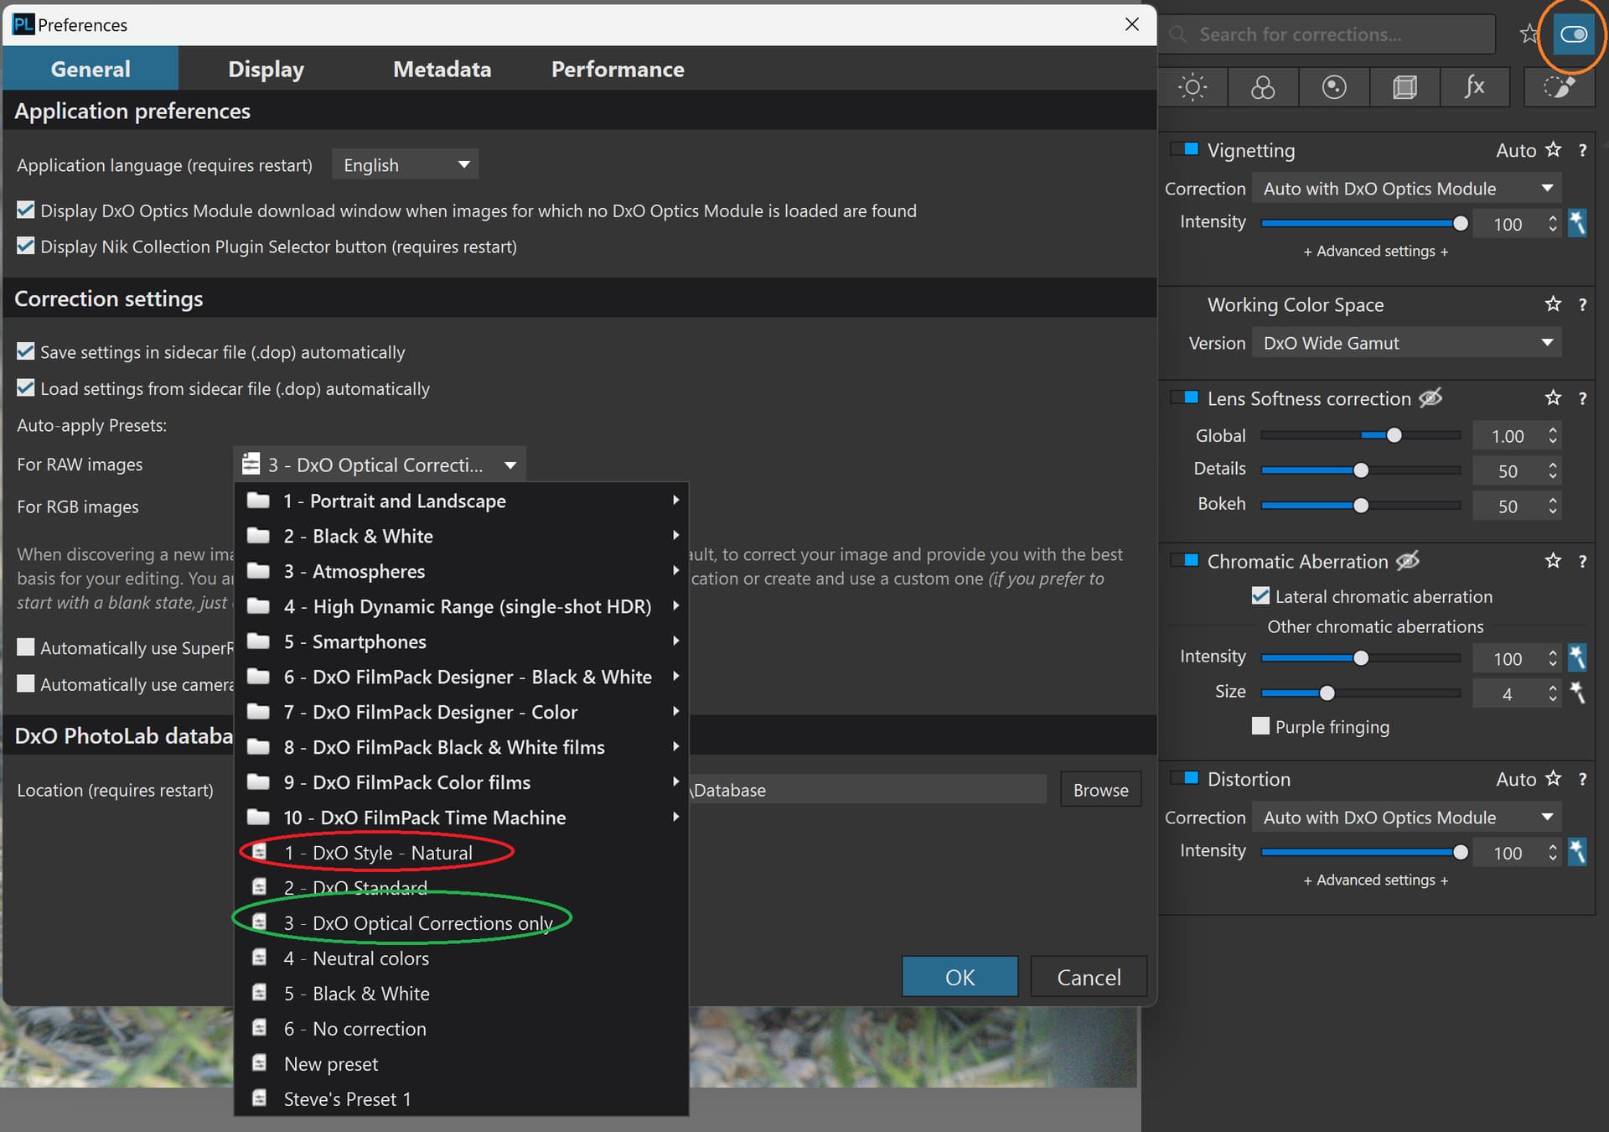Image resolution: width=1609 pixels, height=1132 pixels.
Task: Open help for Vignetting
Action: (1582, 150)
